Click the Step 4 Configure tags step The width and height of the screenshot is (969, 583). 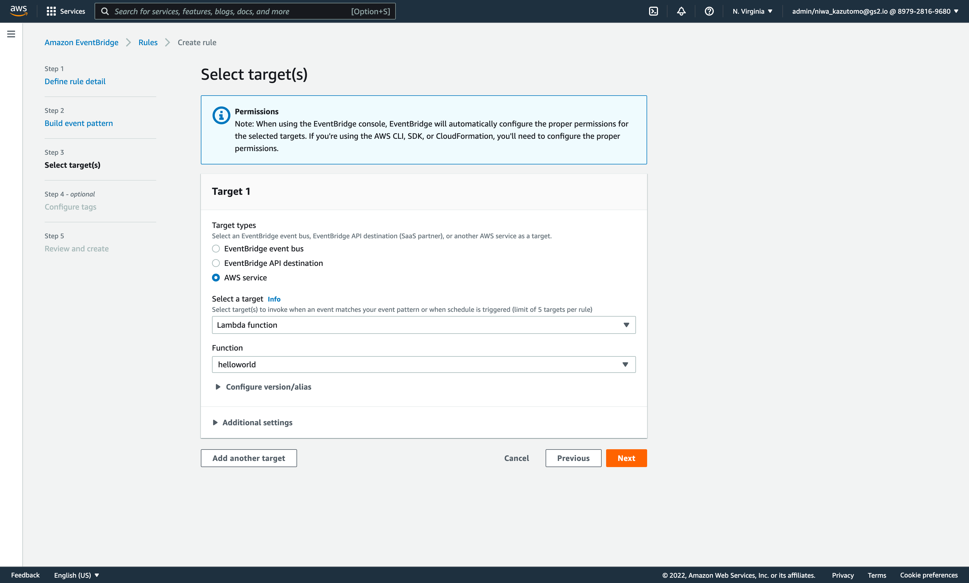point(70,207)
